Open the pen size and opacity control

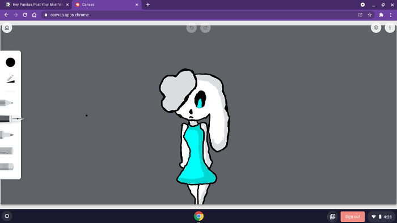coord(10,79)
